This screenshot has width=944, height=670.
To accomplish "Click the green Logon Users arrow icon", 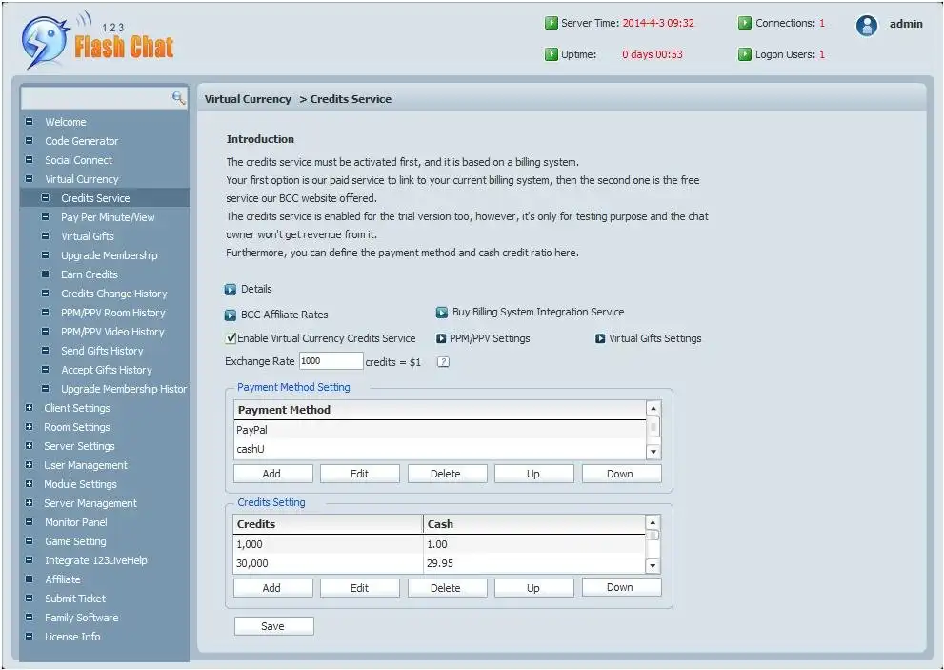I will tap(745, 54).
